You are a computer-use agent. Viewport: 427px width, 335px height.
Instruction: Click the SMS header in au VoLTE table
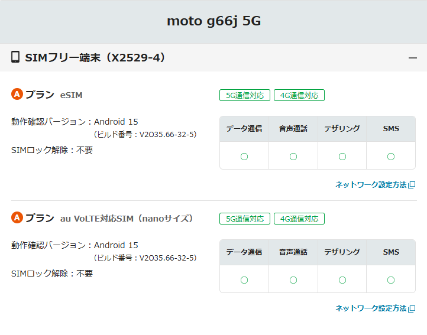coord(391,252)
